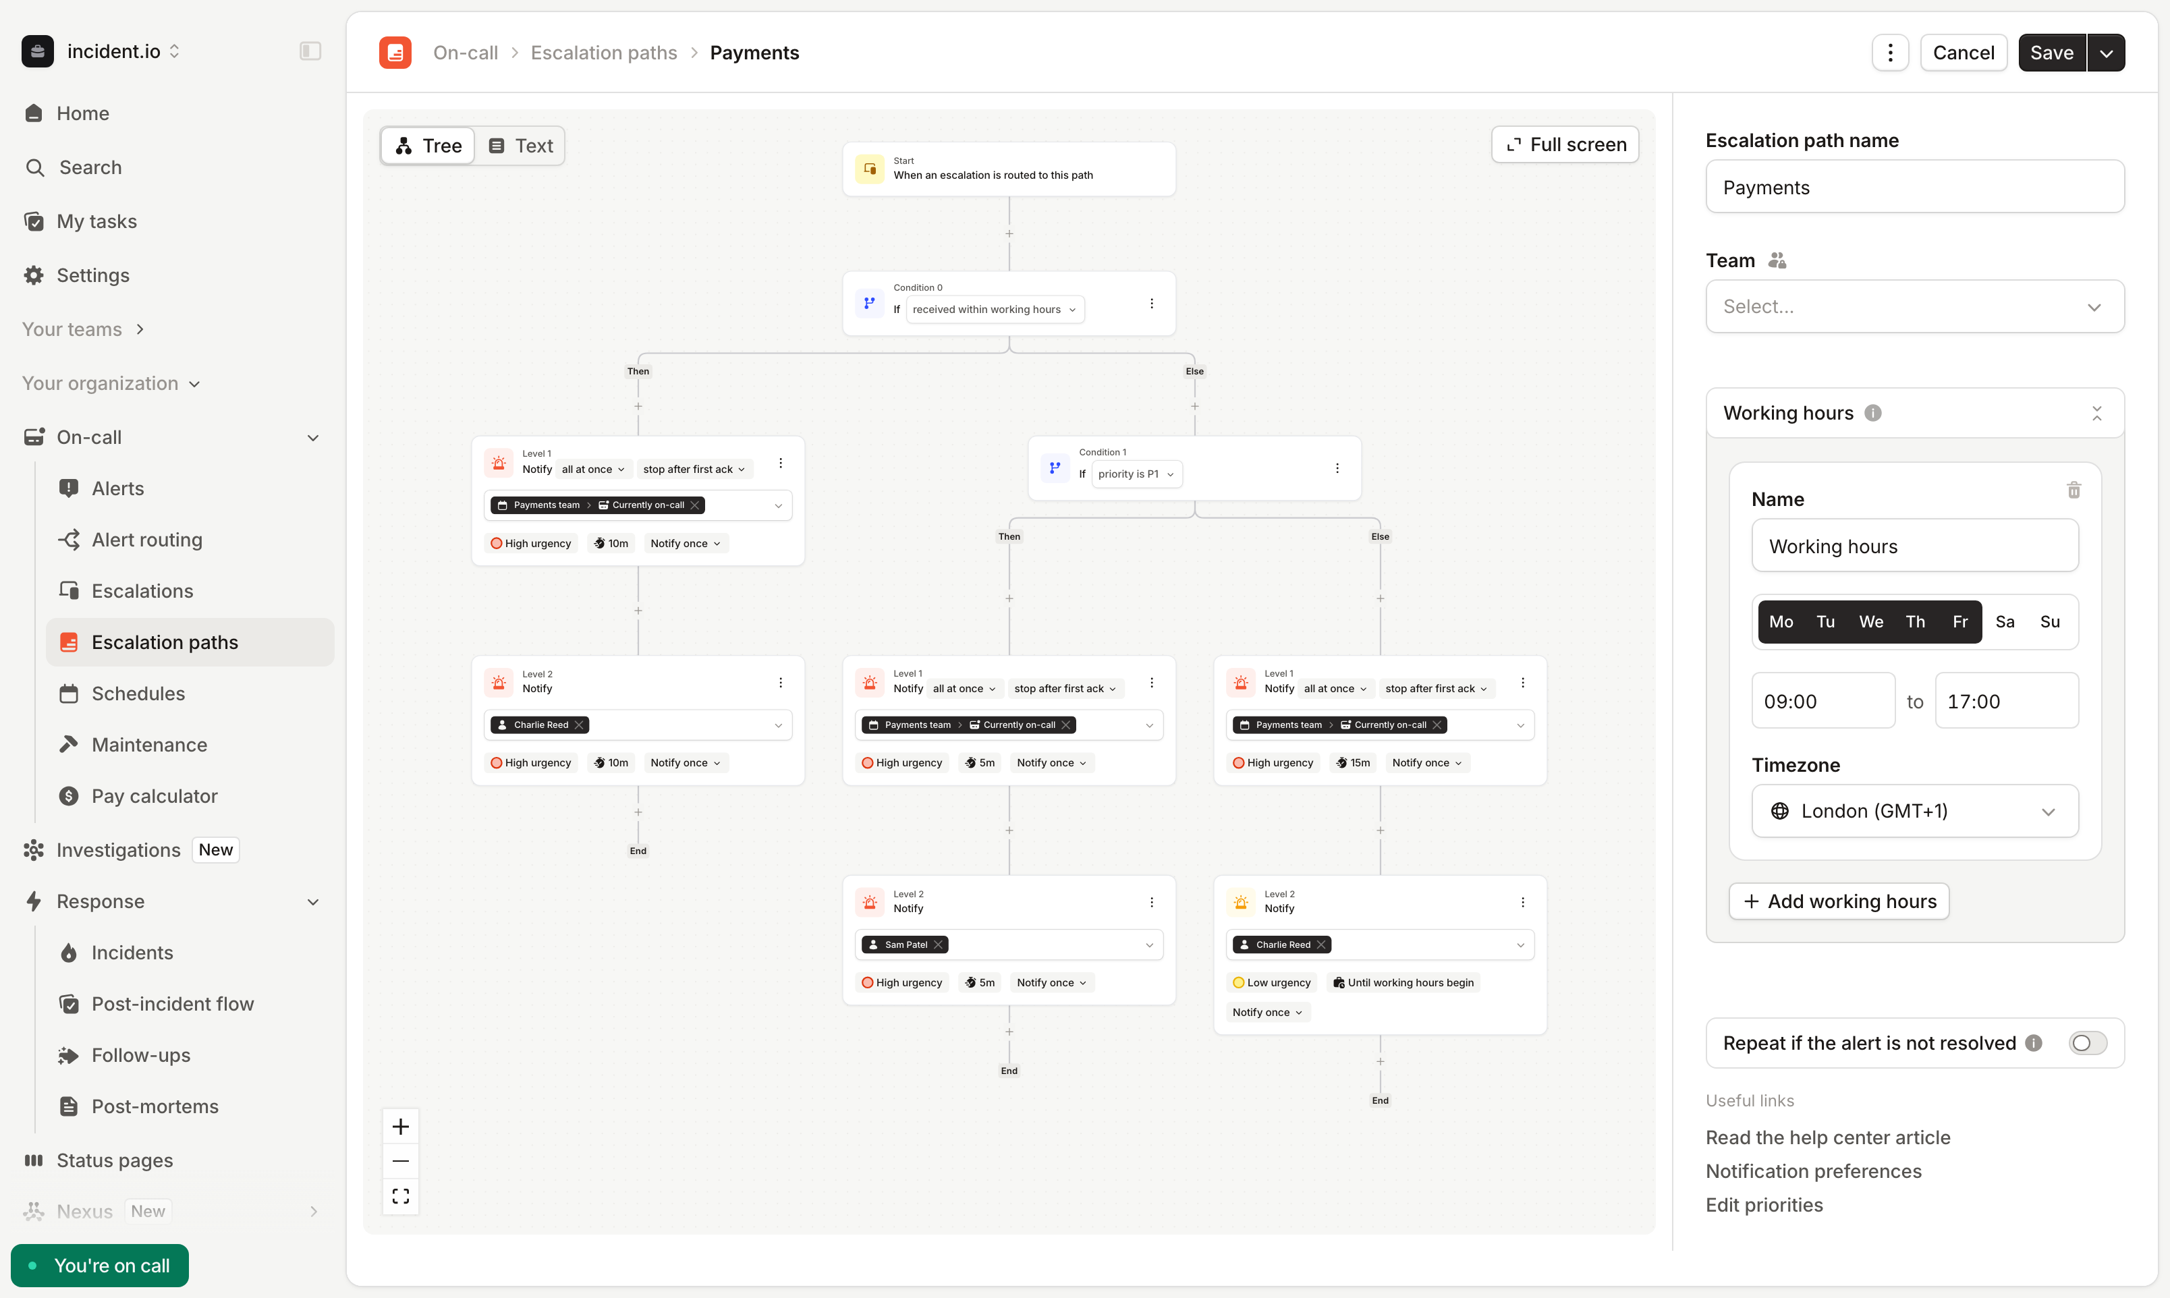The height and width of the screenshot is (1298, 2170).
Task: Open the Condition 1 node options menu
Action: [x=1337, y=468]
